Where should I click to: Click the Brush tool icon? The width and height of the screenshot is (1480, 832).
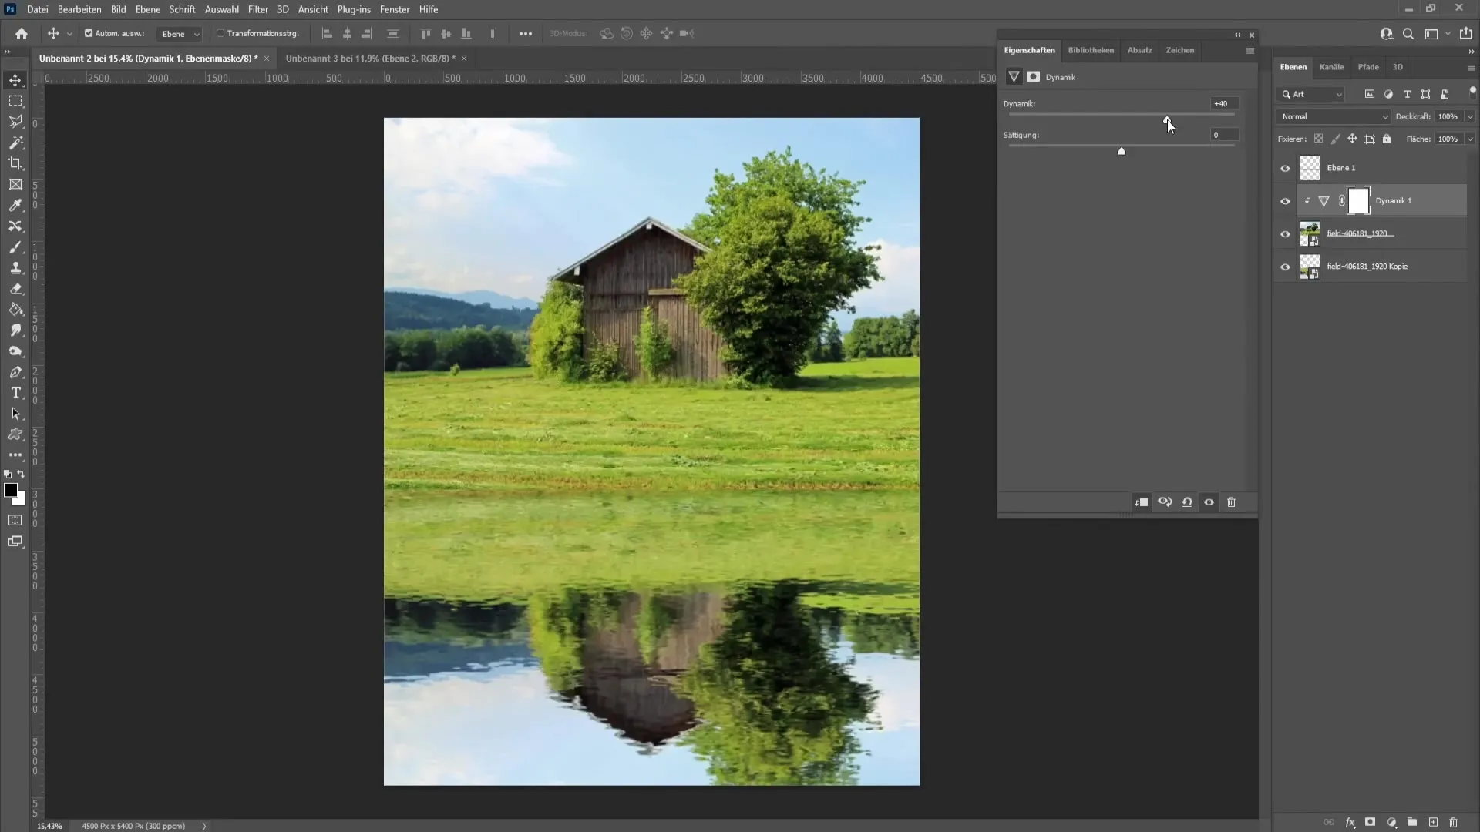15,246
